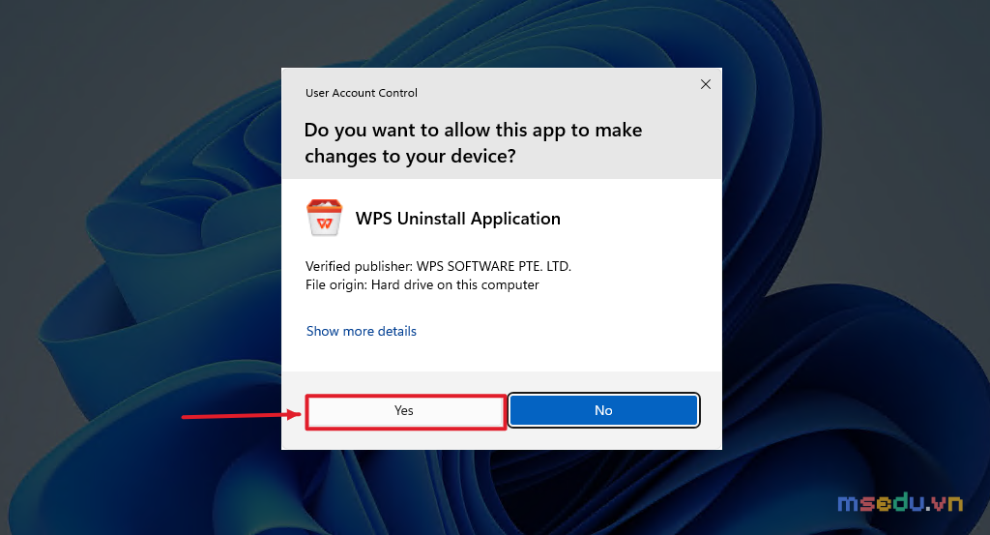Close the User Account Control dialog
990x535 pixels.
click(x=705, y=84)
